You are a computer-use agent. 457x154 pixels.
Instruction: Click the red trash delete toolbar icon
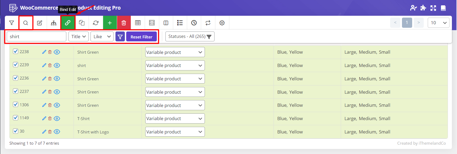124,23
